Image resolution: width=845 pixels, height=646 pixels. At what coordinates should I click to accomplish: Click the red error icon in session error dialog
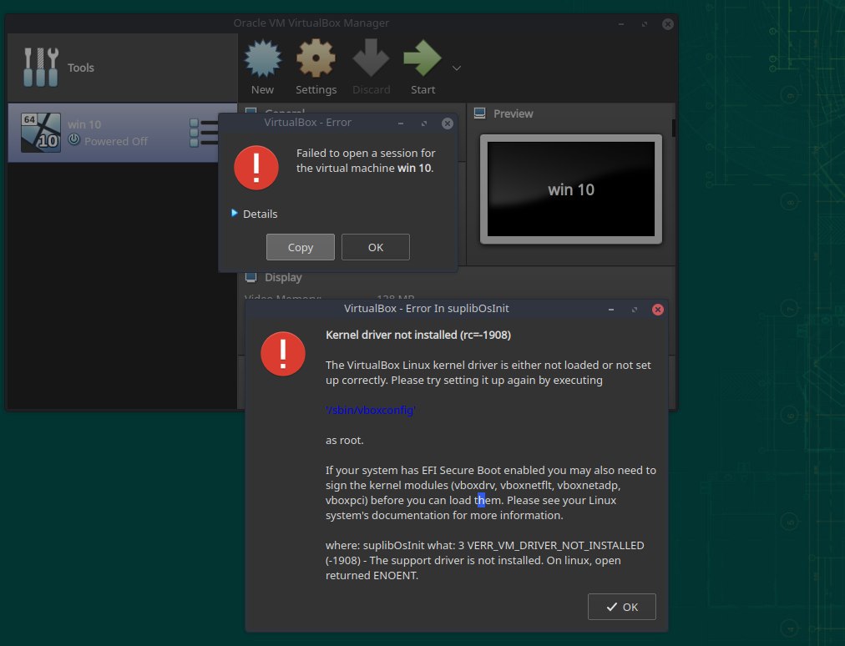point(256,168)
